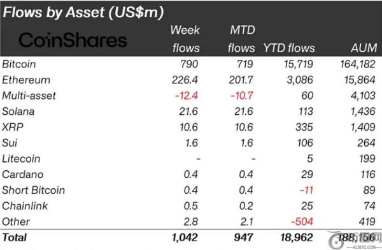Select the MTD flows column header
The width and height of the screenshot is (382, 250).
click(x=241, y=39)
